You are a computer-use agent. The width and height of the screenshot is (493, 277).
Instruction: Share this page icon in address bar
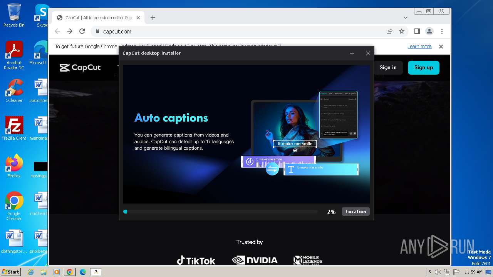pyautogui.click(x=389, y=32)
